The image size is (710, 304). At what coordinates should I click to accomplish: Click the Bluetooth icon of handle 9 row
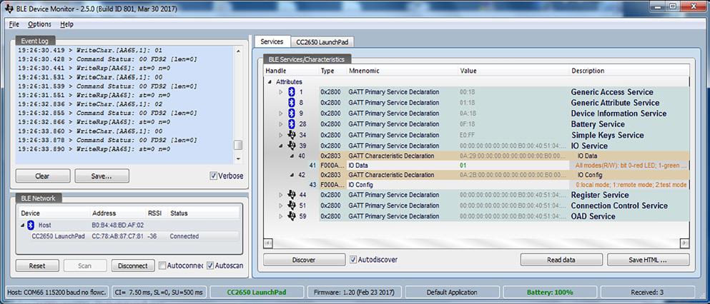pos(292,113)
